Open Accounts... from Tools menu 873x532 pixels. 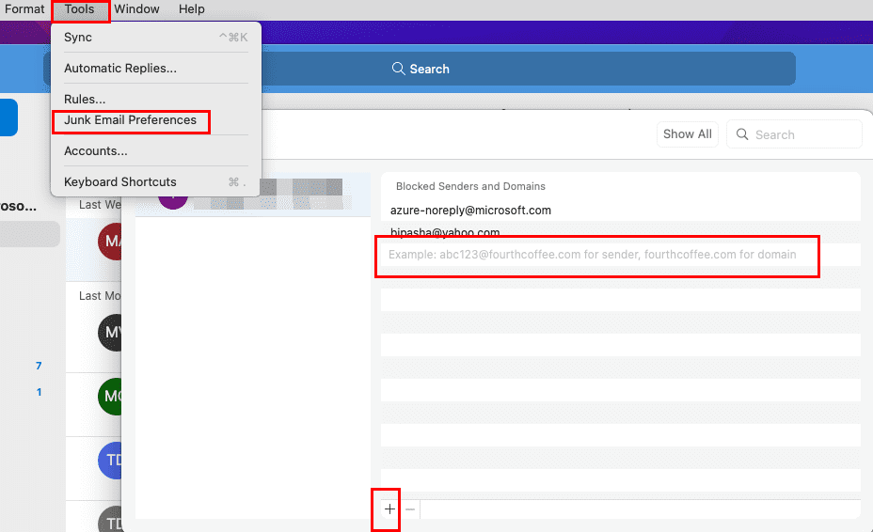coord(96,151)
